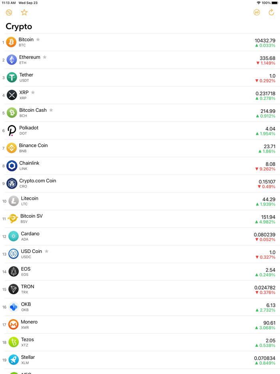Screen dimensions: 280x374
Task: Refresh prices with the reload icon
Action: coord(272,12)
